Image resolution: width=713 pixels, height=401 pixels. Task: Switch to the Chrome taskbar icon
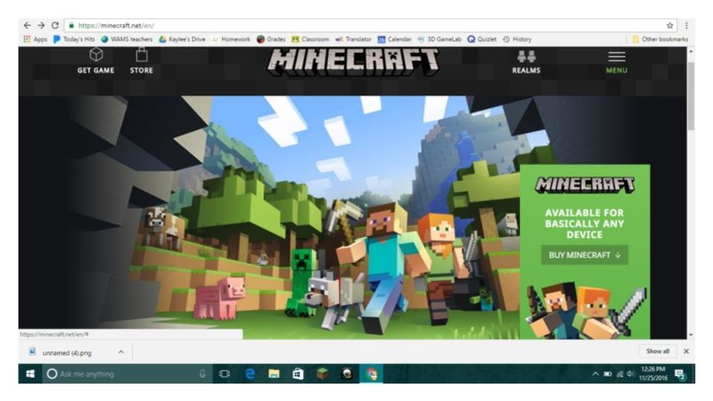tap(372, 374)
